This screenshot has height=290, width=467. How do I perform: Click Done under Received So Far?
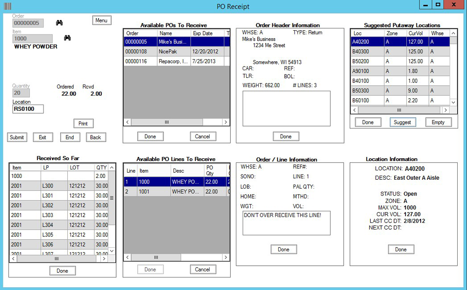pos(63,271)
